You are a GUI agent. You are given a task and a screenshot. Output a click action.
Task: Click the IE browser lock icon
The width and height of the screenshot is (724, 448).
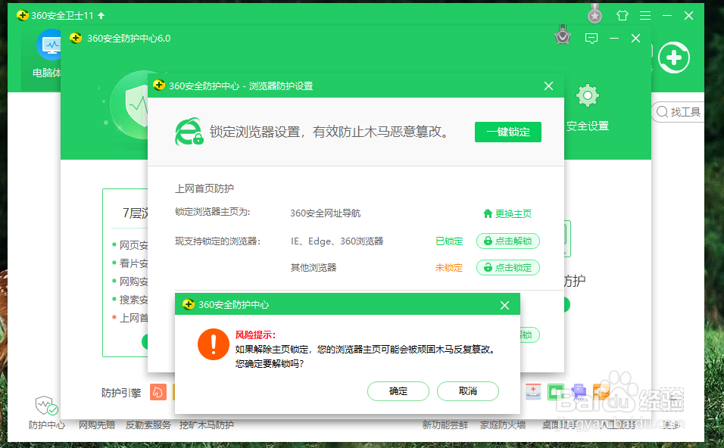point(189,132)
